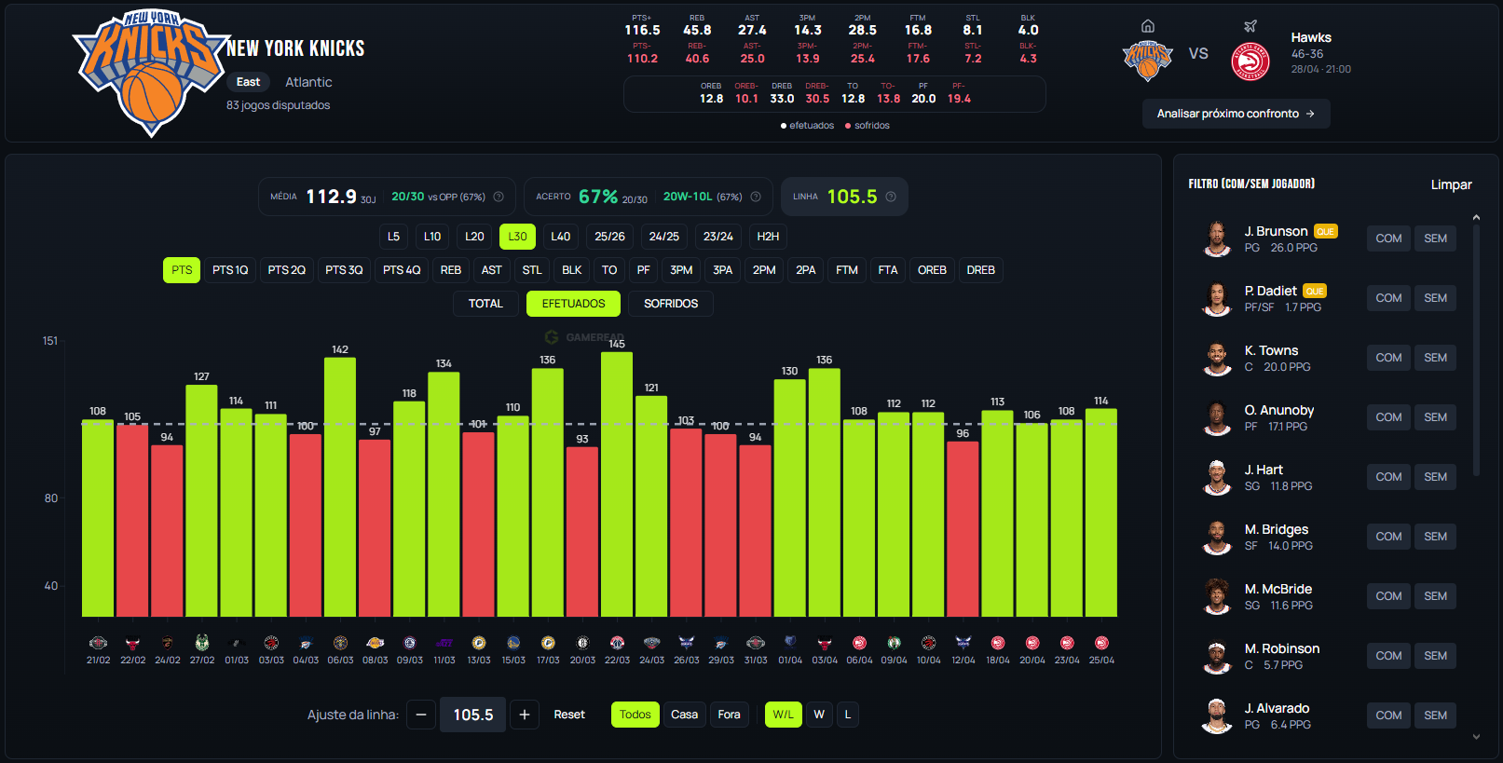Click M. McBride's player avatar
The width and height of the screenshot is (1503, 763).
[x=1217, y=596]
